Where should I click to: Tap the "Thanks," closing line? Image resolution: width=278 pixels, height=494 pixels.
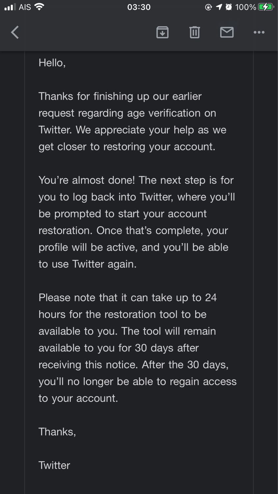click(57, 431)
